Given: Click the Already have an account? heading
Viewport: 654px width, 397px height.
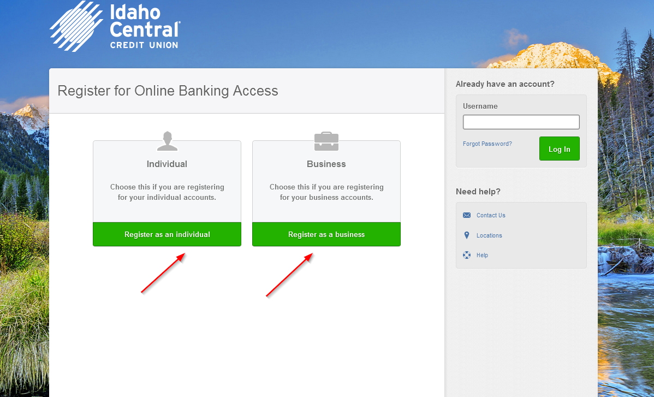Looking at the screenshot, I should coord(505,84).
